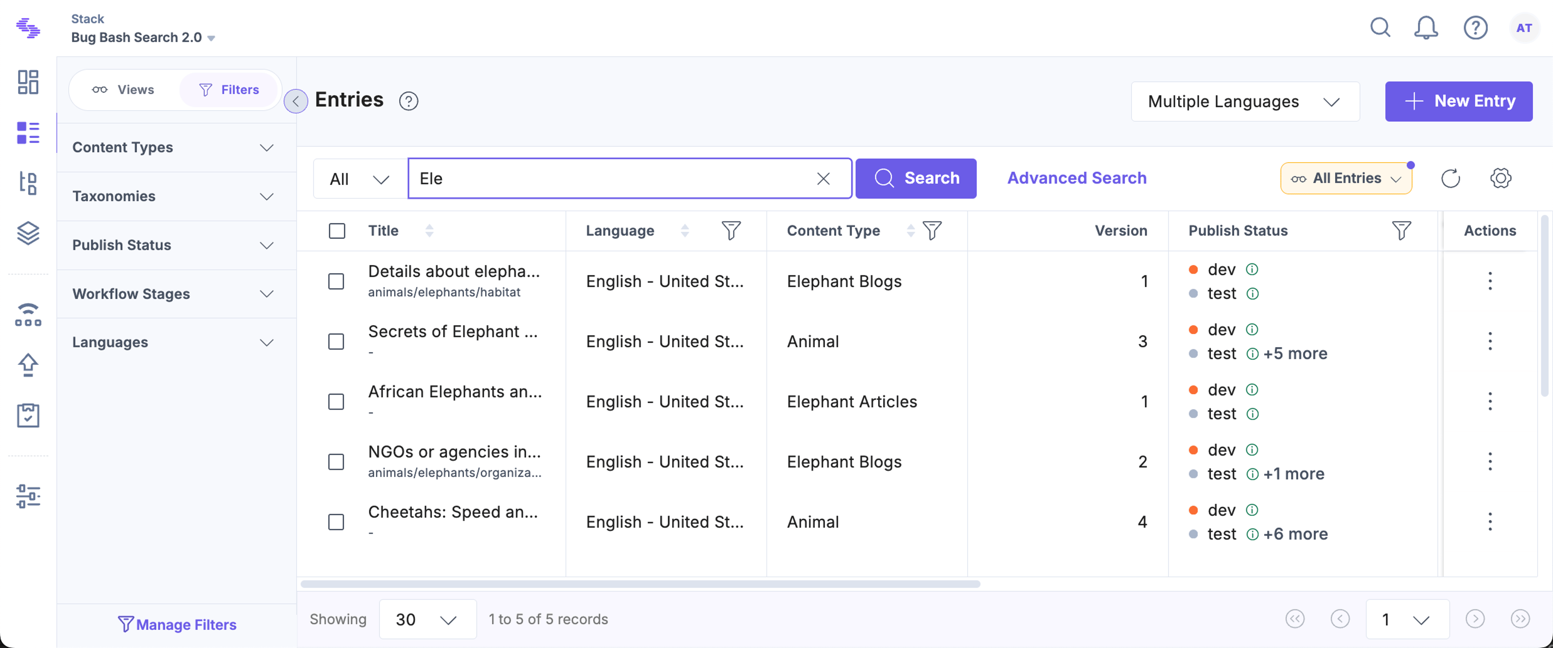The height and width of the screenshot is (648, 1553).
Task: Check the 'Secrets of Elephant' entry checkbox
Action: tap(336, 341)
